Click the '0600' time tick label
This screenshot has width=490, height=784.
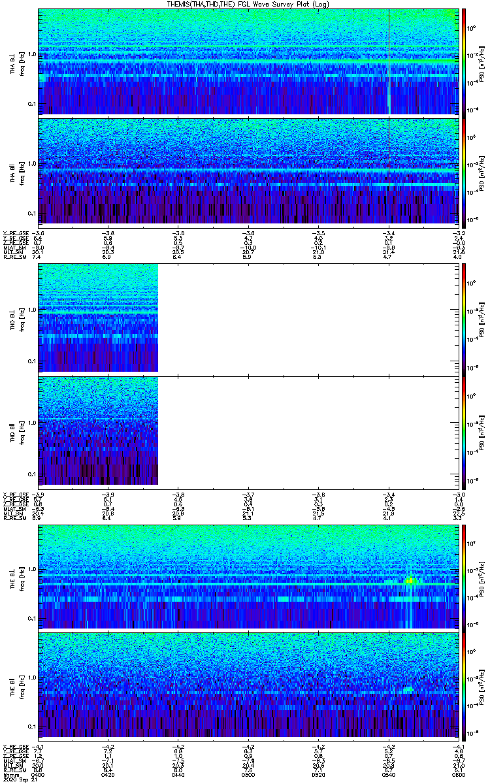pyautogui.click(x=457, y=774)
